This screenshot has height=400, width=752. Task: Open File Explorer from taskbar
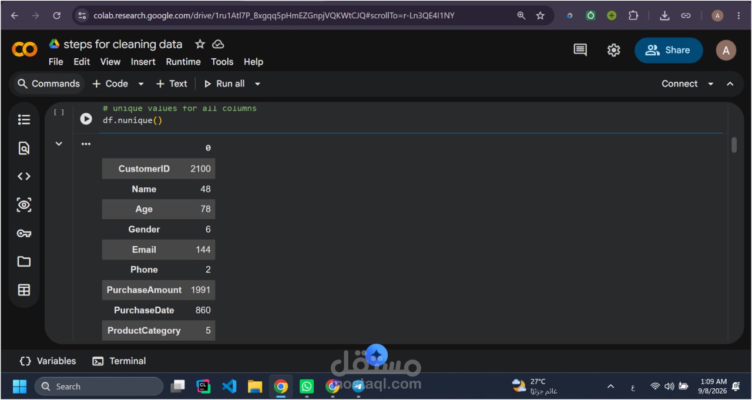255,386
